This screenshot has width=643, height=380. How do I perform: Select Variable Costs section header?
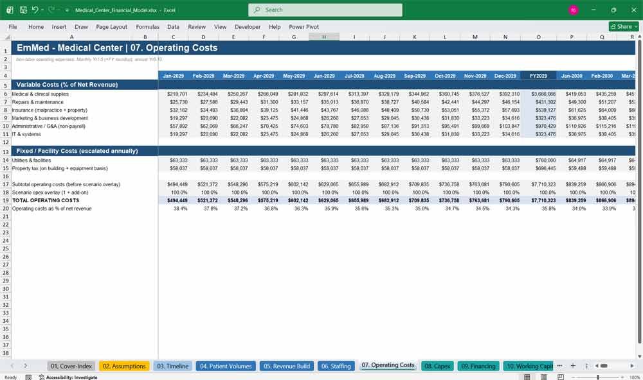pyautogui.click(x=84, y=85)
